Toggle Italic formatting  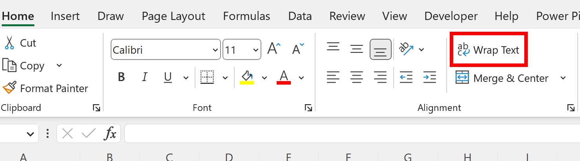coord(145,77)
